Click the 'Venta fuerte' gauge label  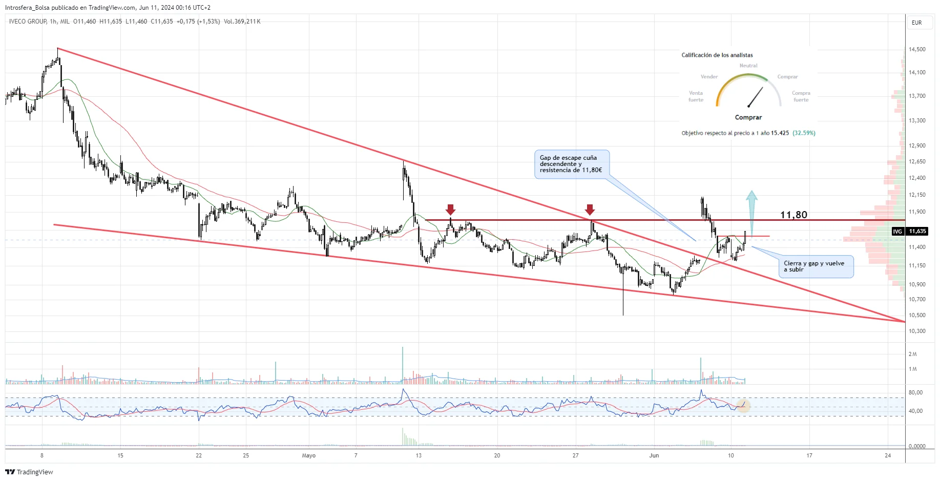click(696, 96)
